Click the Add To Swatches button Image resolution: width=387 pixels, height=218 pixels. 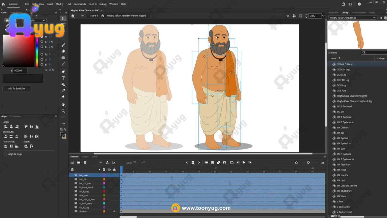coord(17,89)
